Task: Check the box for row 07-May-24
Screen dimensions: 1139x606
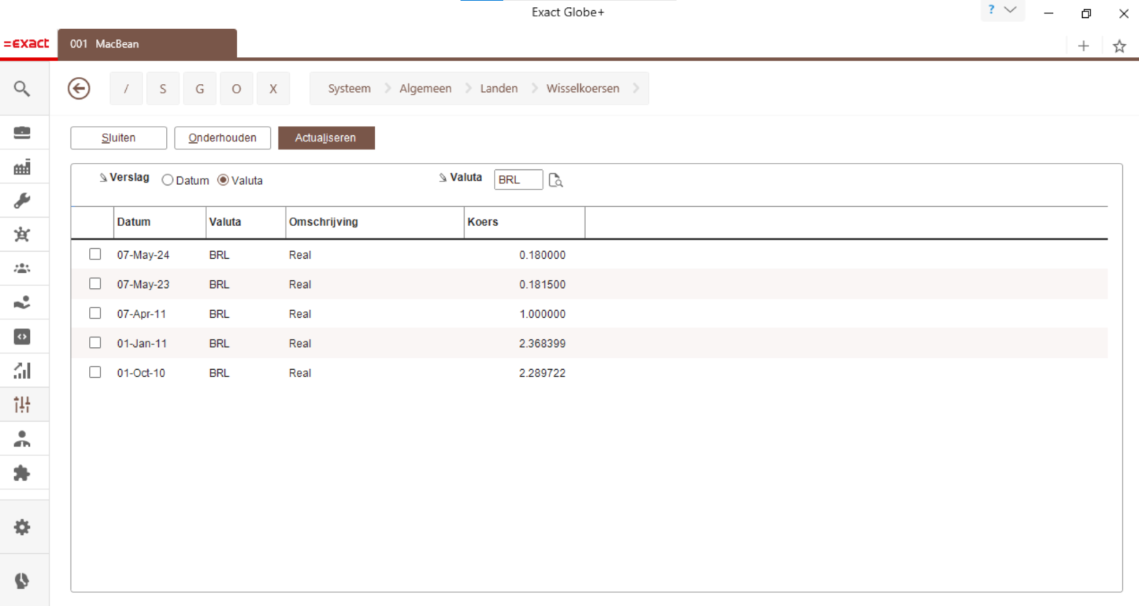Action: (95, 255)
